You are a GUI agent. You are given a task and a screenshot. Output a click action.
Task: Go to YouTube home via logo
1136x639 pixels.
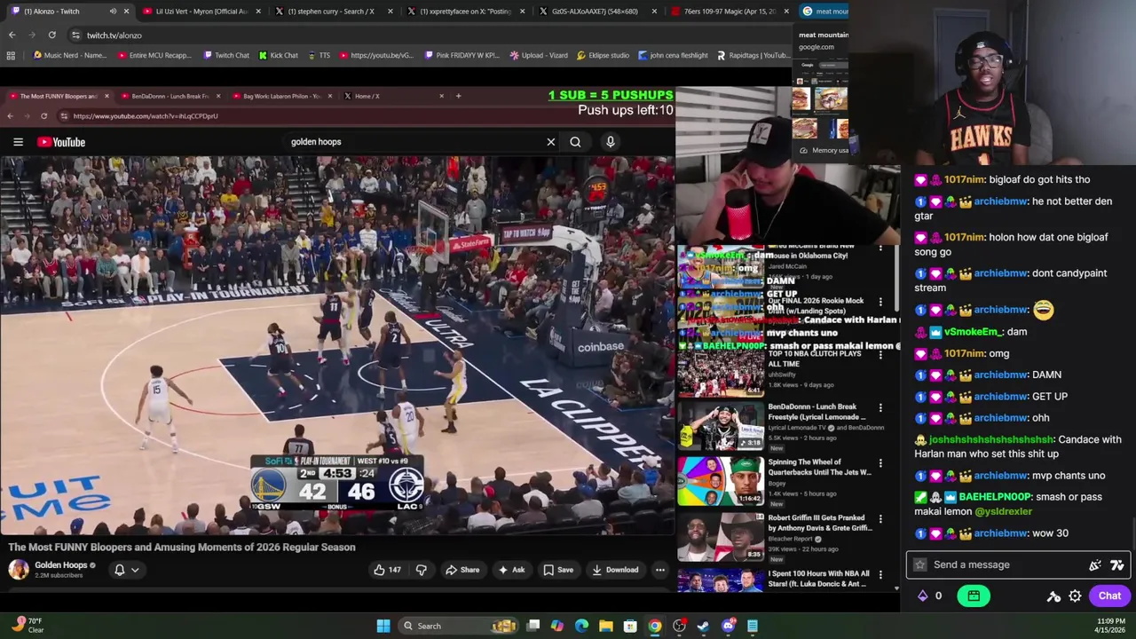61,142
